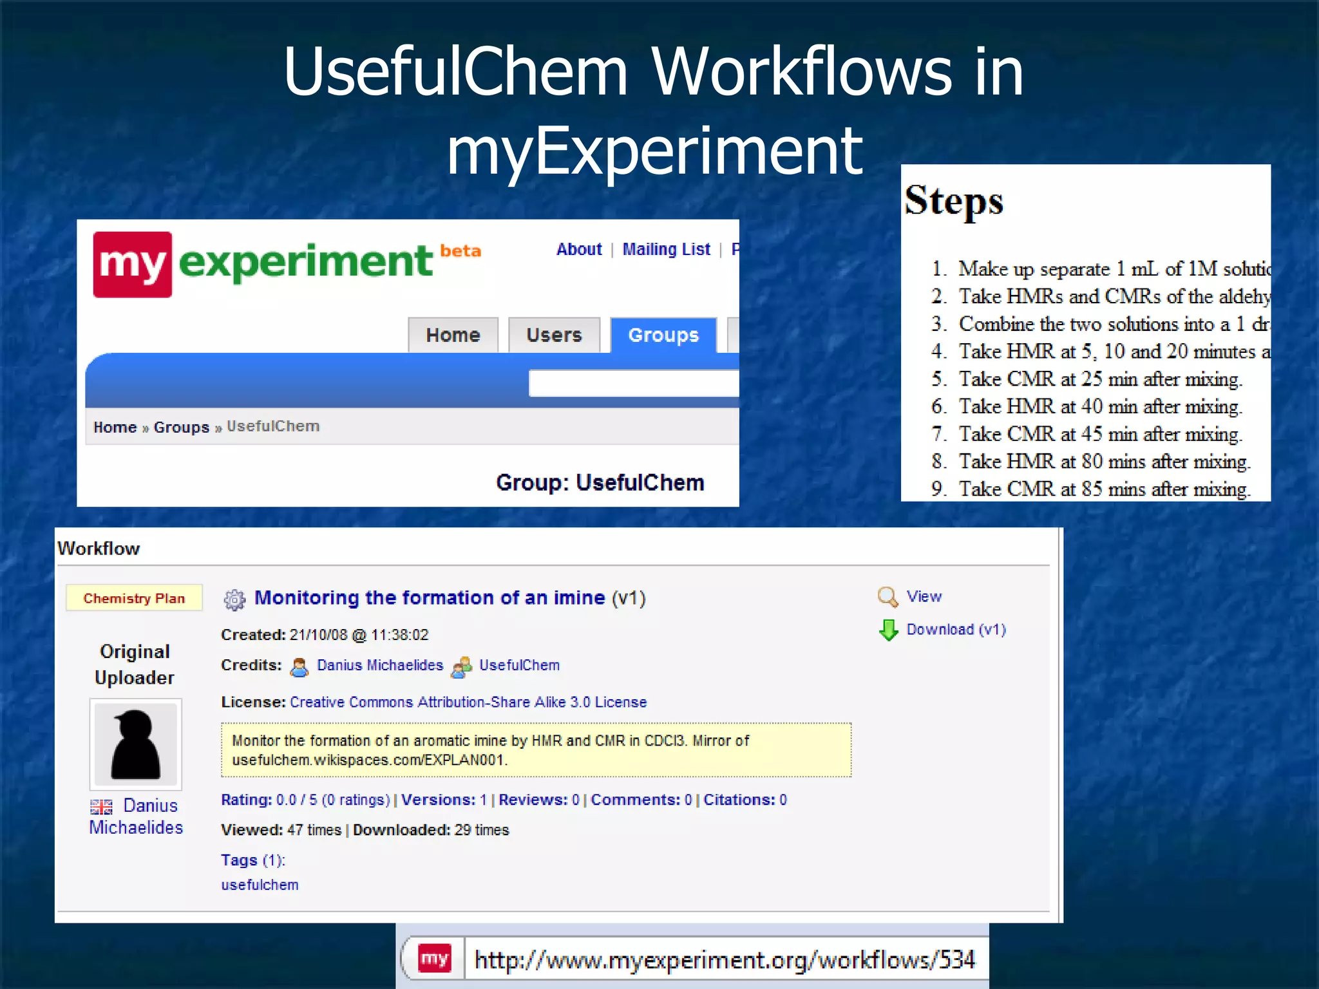Click the myExperiment logo

[287, 264]
